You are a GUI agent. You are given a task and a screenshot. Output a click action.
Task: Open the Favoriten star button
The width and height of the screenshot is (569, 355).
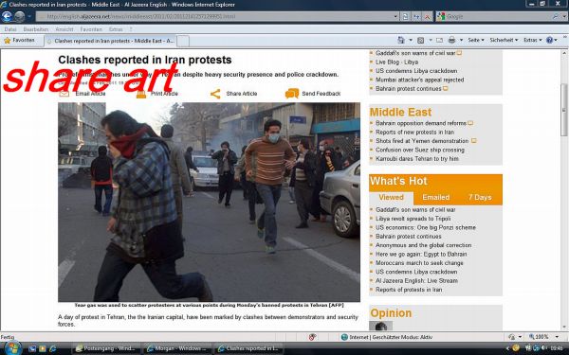pyautogui.click(x=19, y=40)
